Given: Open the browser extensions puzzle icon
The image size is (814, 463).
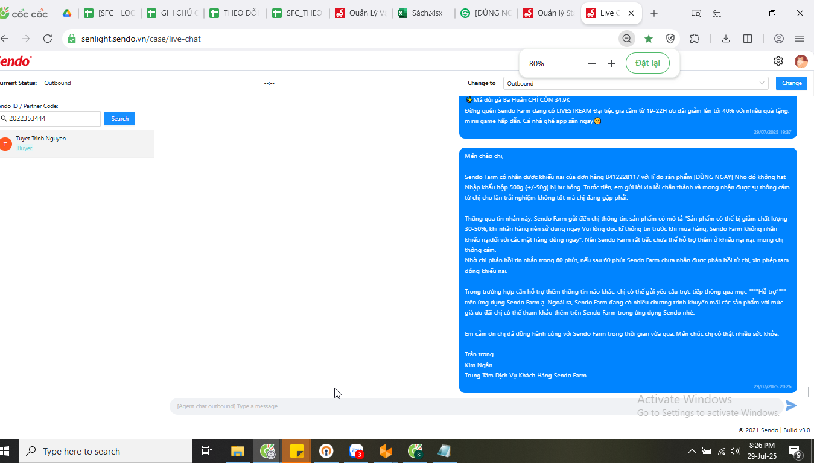Looking at the screenshot, I should 695,39.
